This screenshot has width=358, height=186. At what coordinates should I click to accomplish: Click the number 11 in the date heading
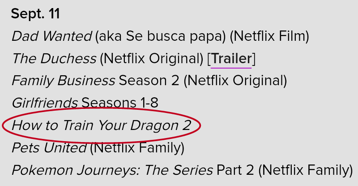tap(54, 14)
